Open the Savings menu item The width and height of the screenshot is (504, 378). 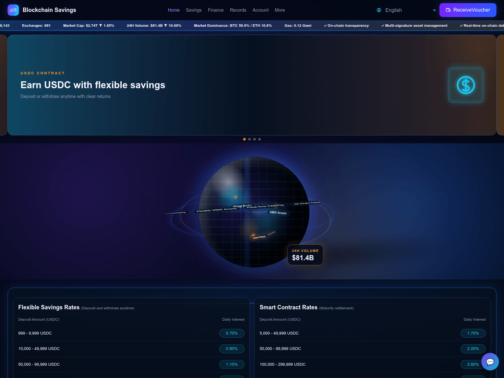click(x=194, y=10)
